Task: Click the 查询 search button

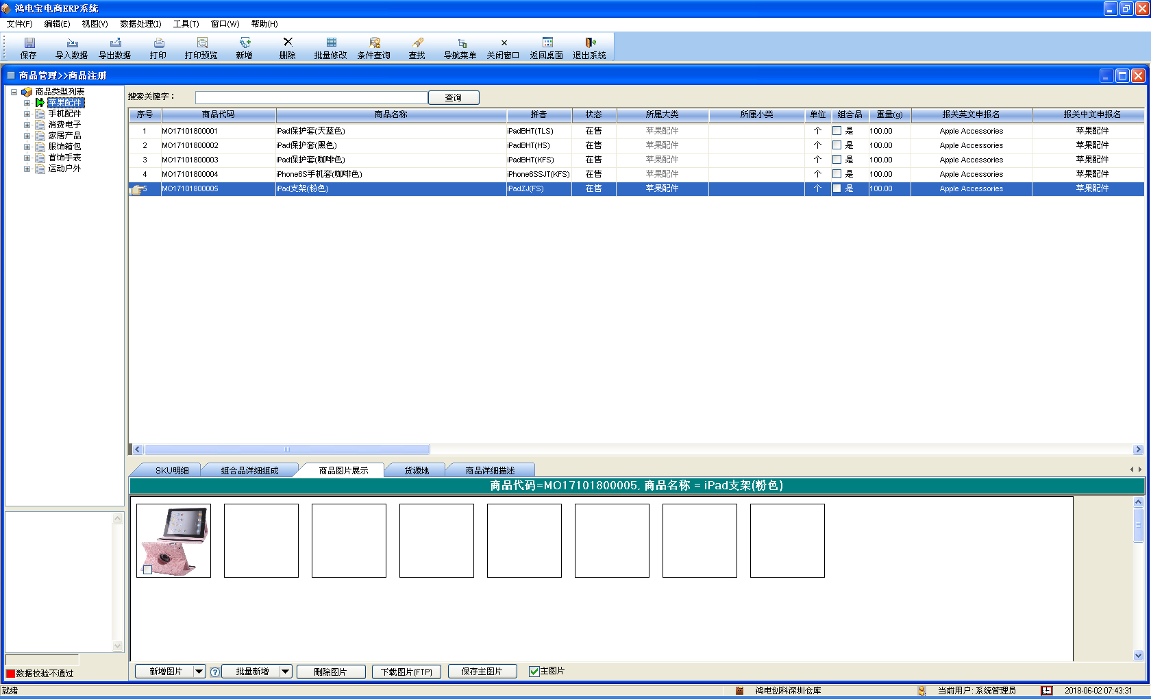Action: click(454, 98)
